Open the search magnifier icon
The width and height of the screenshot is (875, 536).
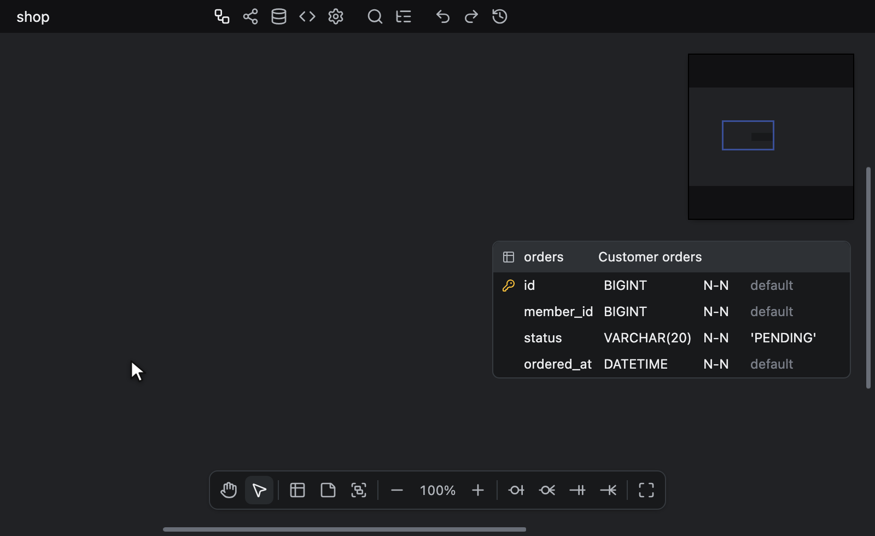click(x=375, y=16)
